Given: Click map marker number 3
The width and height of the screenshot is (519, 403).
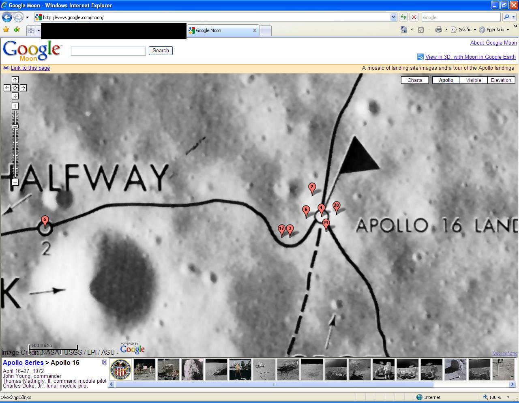Looking at the screenshot, I should [x=290, y=230].
